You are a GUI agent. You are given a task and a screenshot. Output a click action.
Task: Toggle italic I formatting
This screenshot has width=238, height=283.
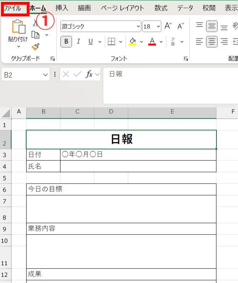79,42
